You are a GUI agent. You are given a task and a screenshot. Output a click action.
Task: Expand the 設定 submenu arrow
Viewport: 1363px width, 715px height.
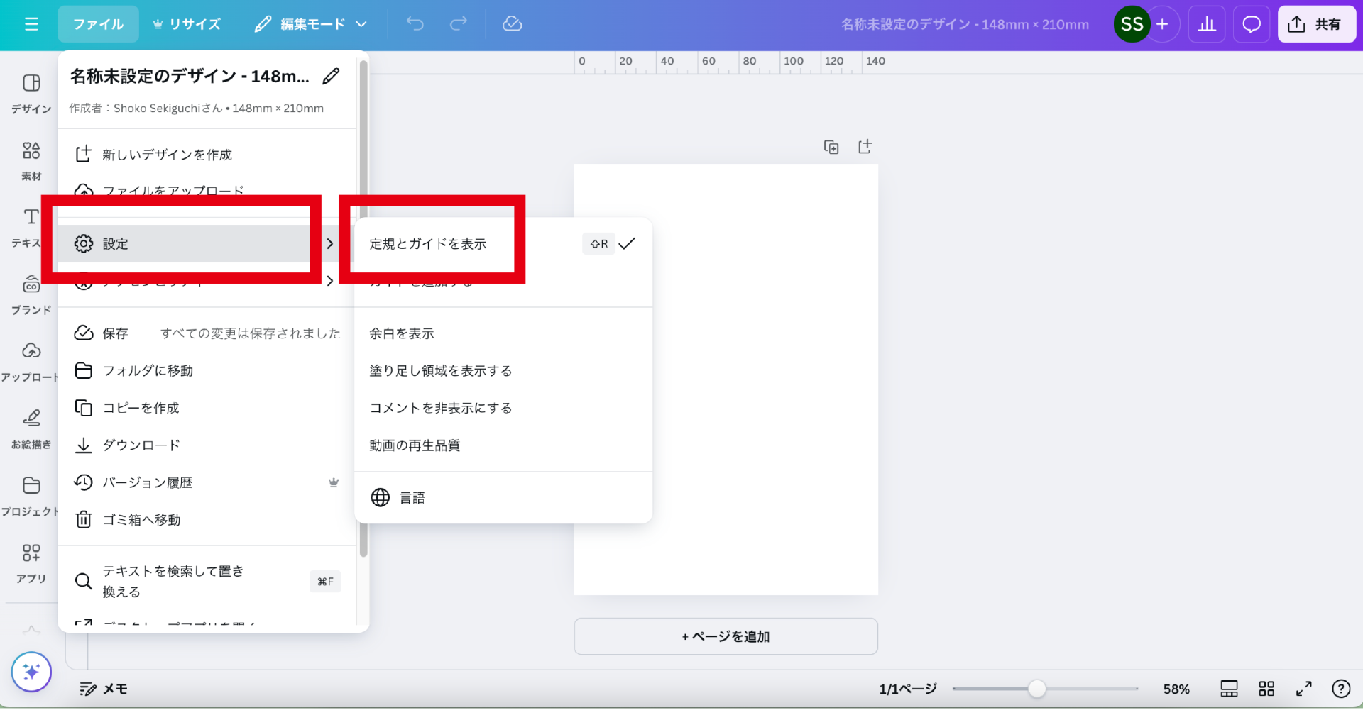coord(329,244)
